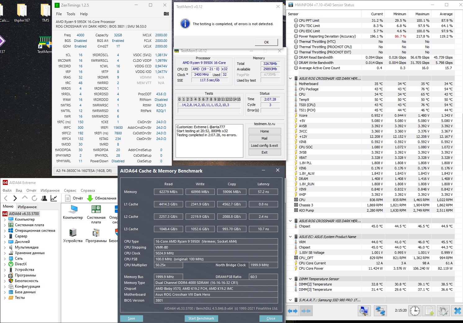
Task: Expand the Компьютер tree node
Action: point(5,219)
